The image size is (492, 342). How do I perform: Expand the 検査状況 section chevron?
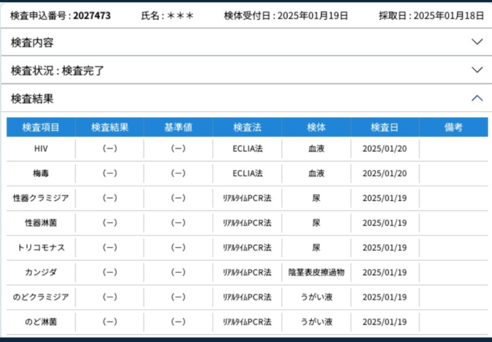[477, 70]
